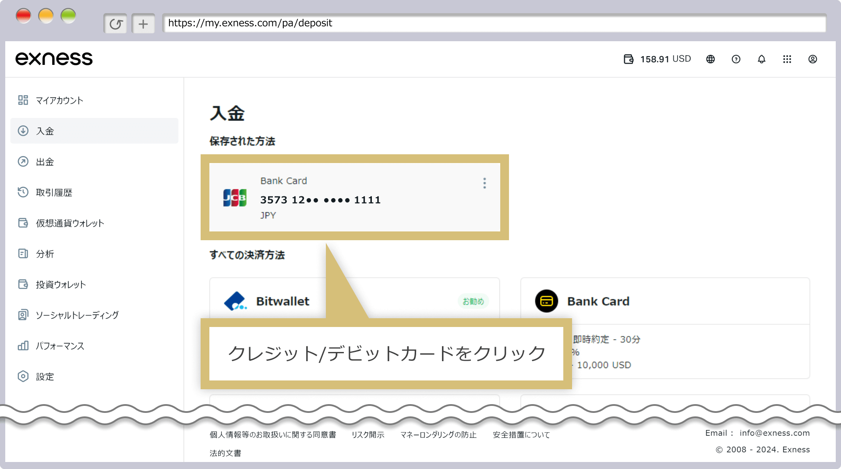Click the 入金 deposit arrow icon
Image resolution: width=841 pixels, height=469 pixels.
pos(23,131)
